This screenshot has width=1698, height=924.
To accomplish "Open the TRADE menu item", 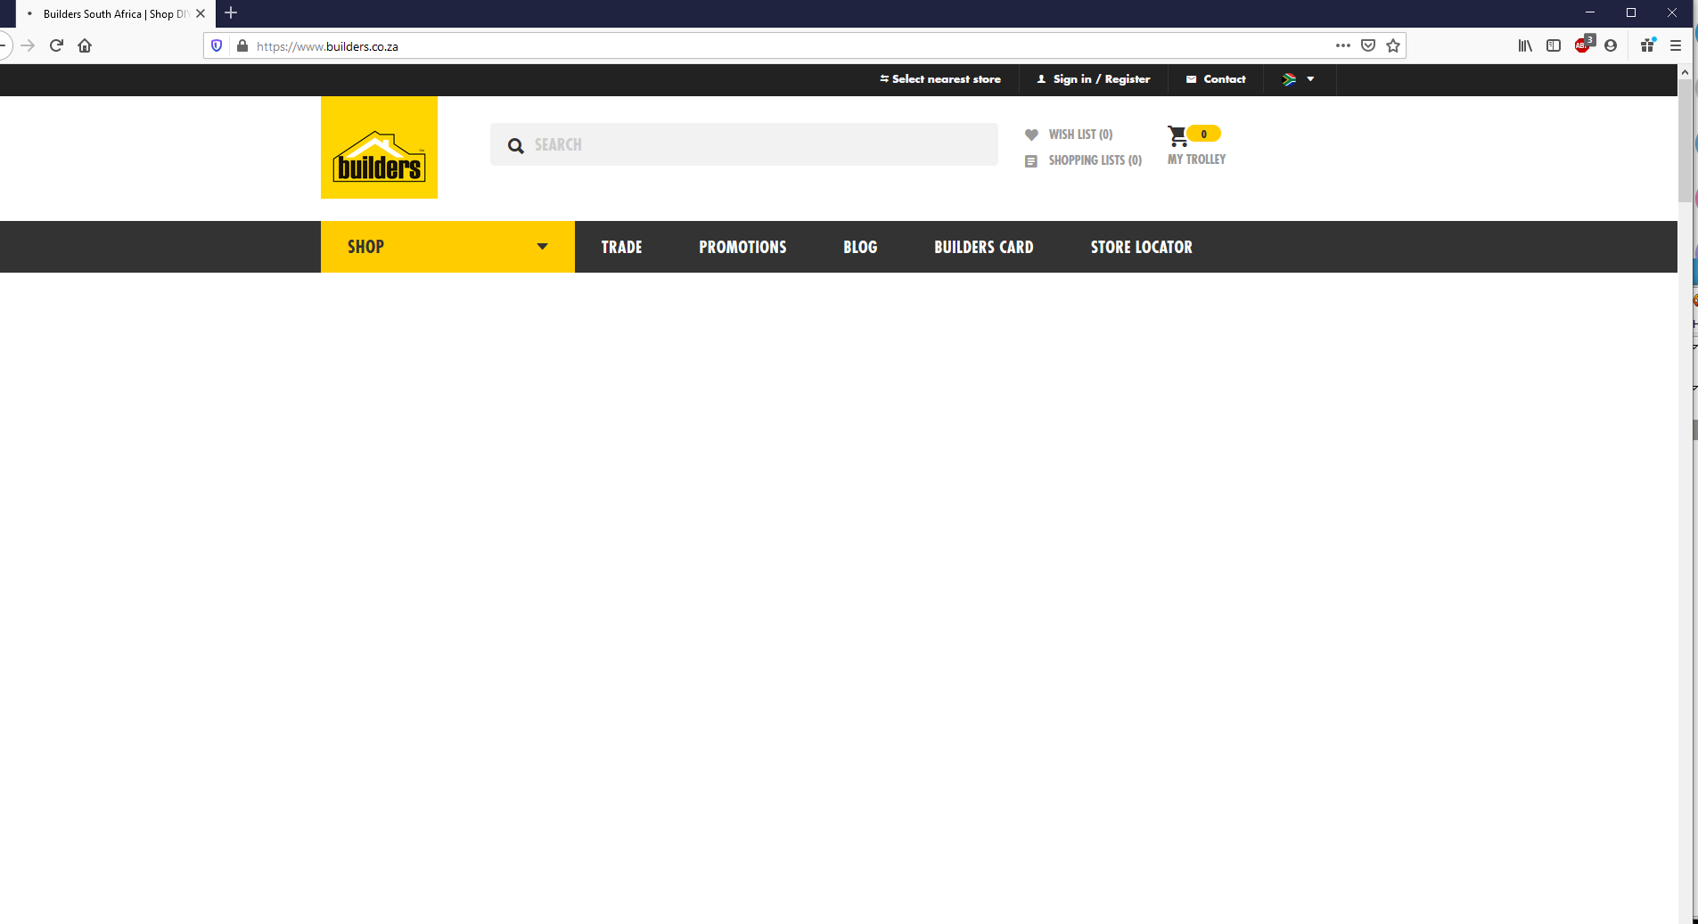I will (621, 247).
